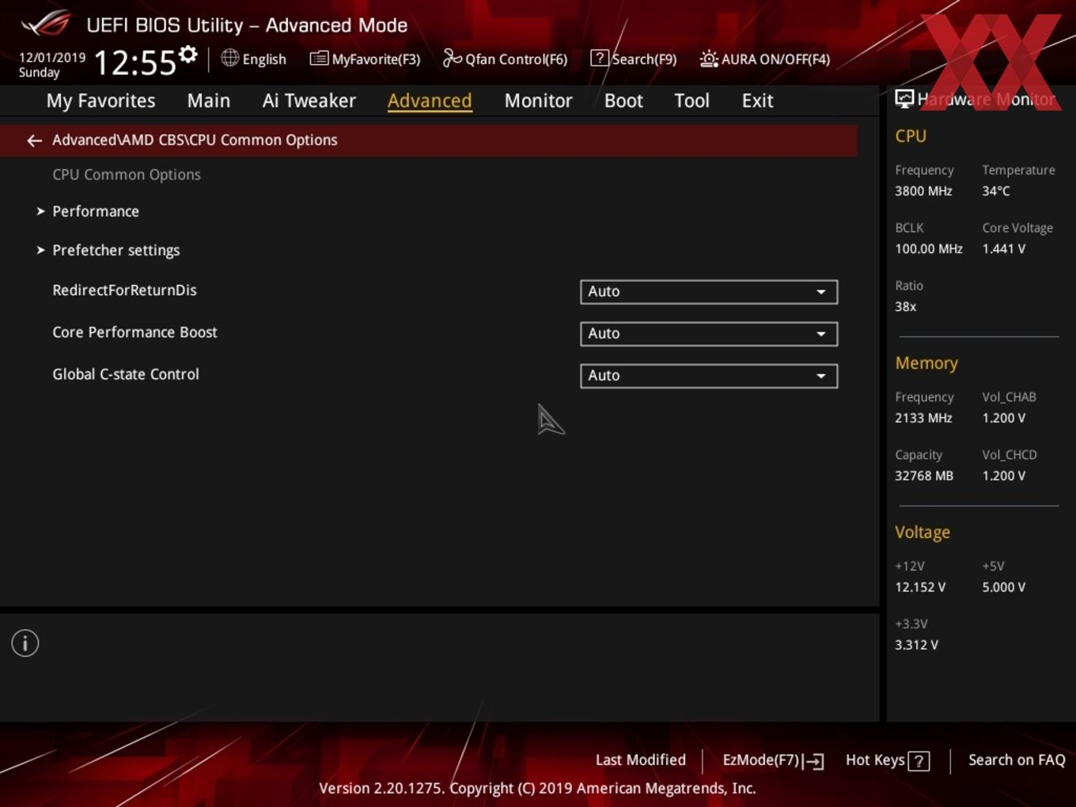1076x807 pixels.
Task: Click the +12V value 12.152 V
Action: (x=920, y=587)
